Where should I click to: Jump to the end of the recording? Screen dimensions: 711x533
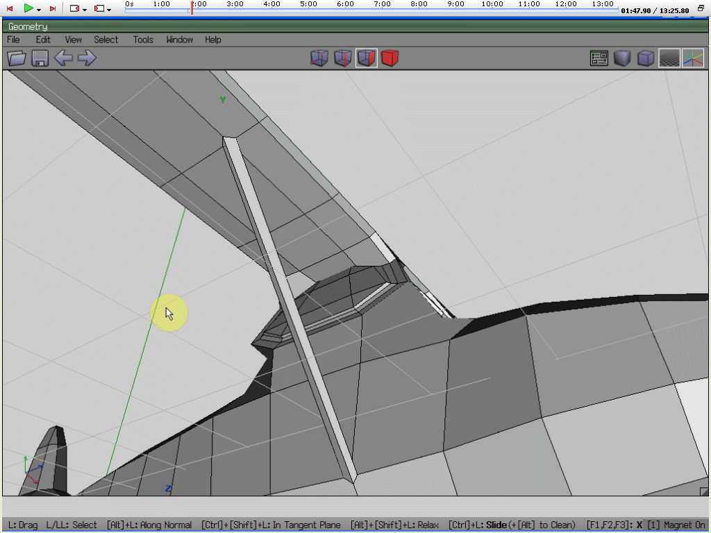[52, 9]
